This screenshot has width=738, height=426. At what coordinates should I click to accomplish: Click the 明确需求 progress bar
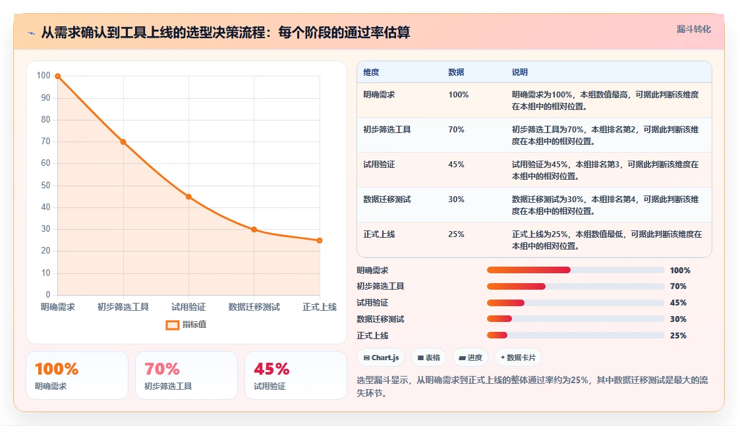576,270
